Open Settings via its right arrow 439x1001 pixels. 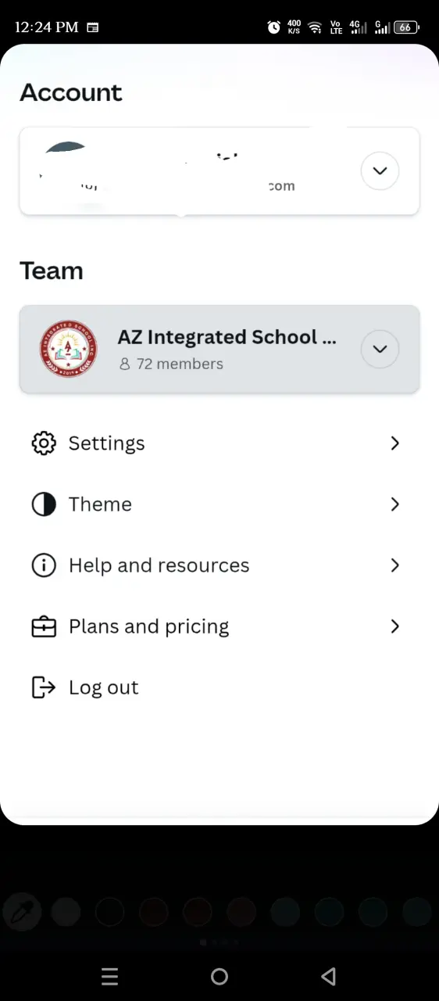394,443
